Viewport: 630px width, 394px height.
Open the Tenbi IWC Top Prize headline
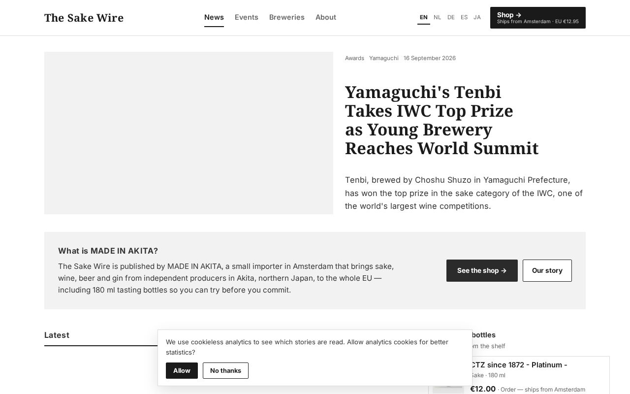(x=441, y=120)
